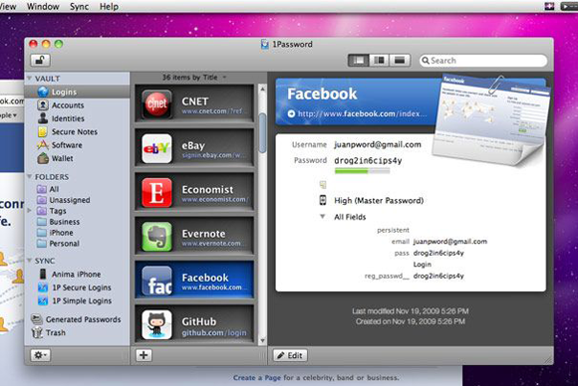Open Software category icon
The width and height of the screenshot is (578, 386).
43,144
